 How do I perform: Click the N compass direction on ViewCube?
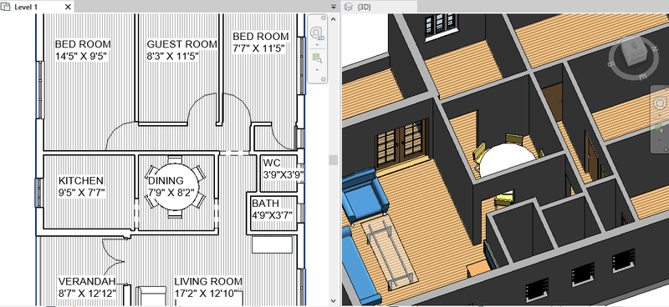(x=654, y=48)
